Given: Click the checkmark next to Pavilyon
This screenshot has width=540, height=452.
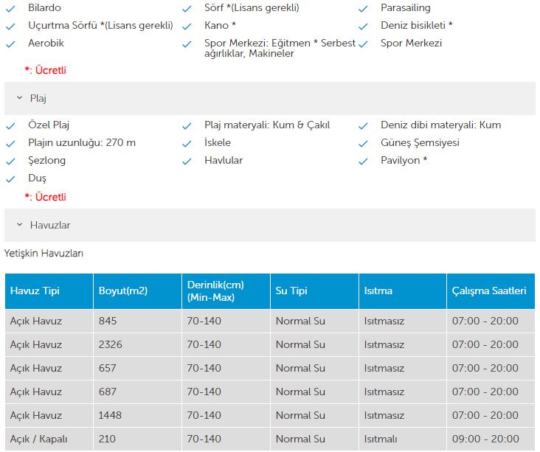Looking at the screenshot, I should (363, 161).
